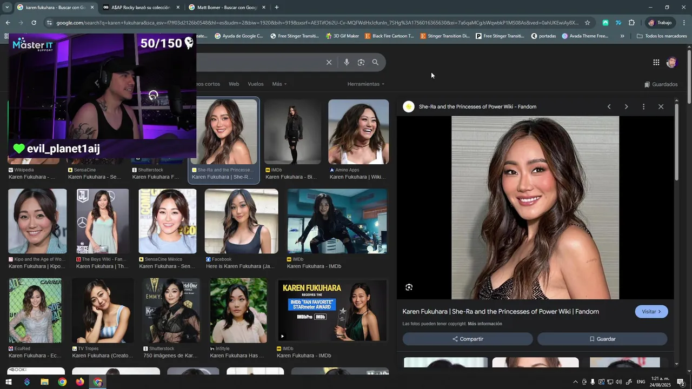Viewport: 692px width, 389px height.
Task: Open Chrome extensions puzzle icon
Action: coord(631,23)
